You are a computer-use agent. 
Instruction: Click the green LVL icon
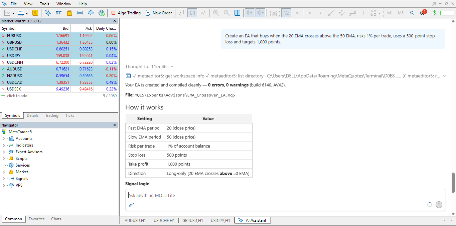[435, 13]
